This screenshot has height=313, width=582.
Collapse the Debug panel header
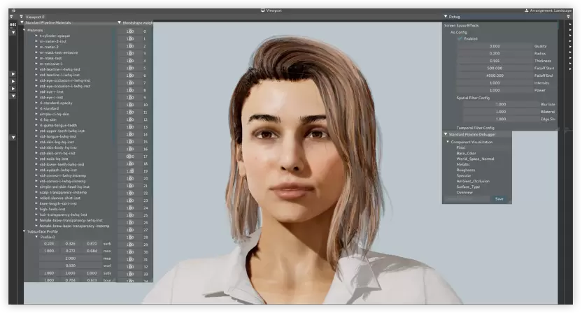click(x=446, y=16)
